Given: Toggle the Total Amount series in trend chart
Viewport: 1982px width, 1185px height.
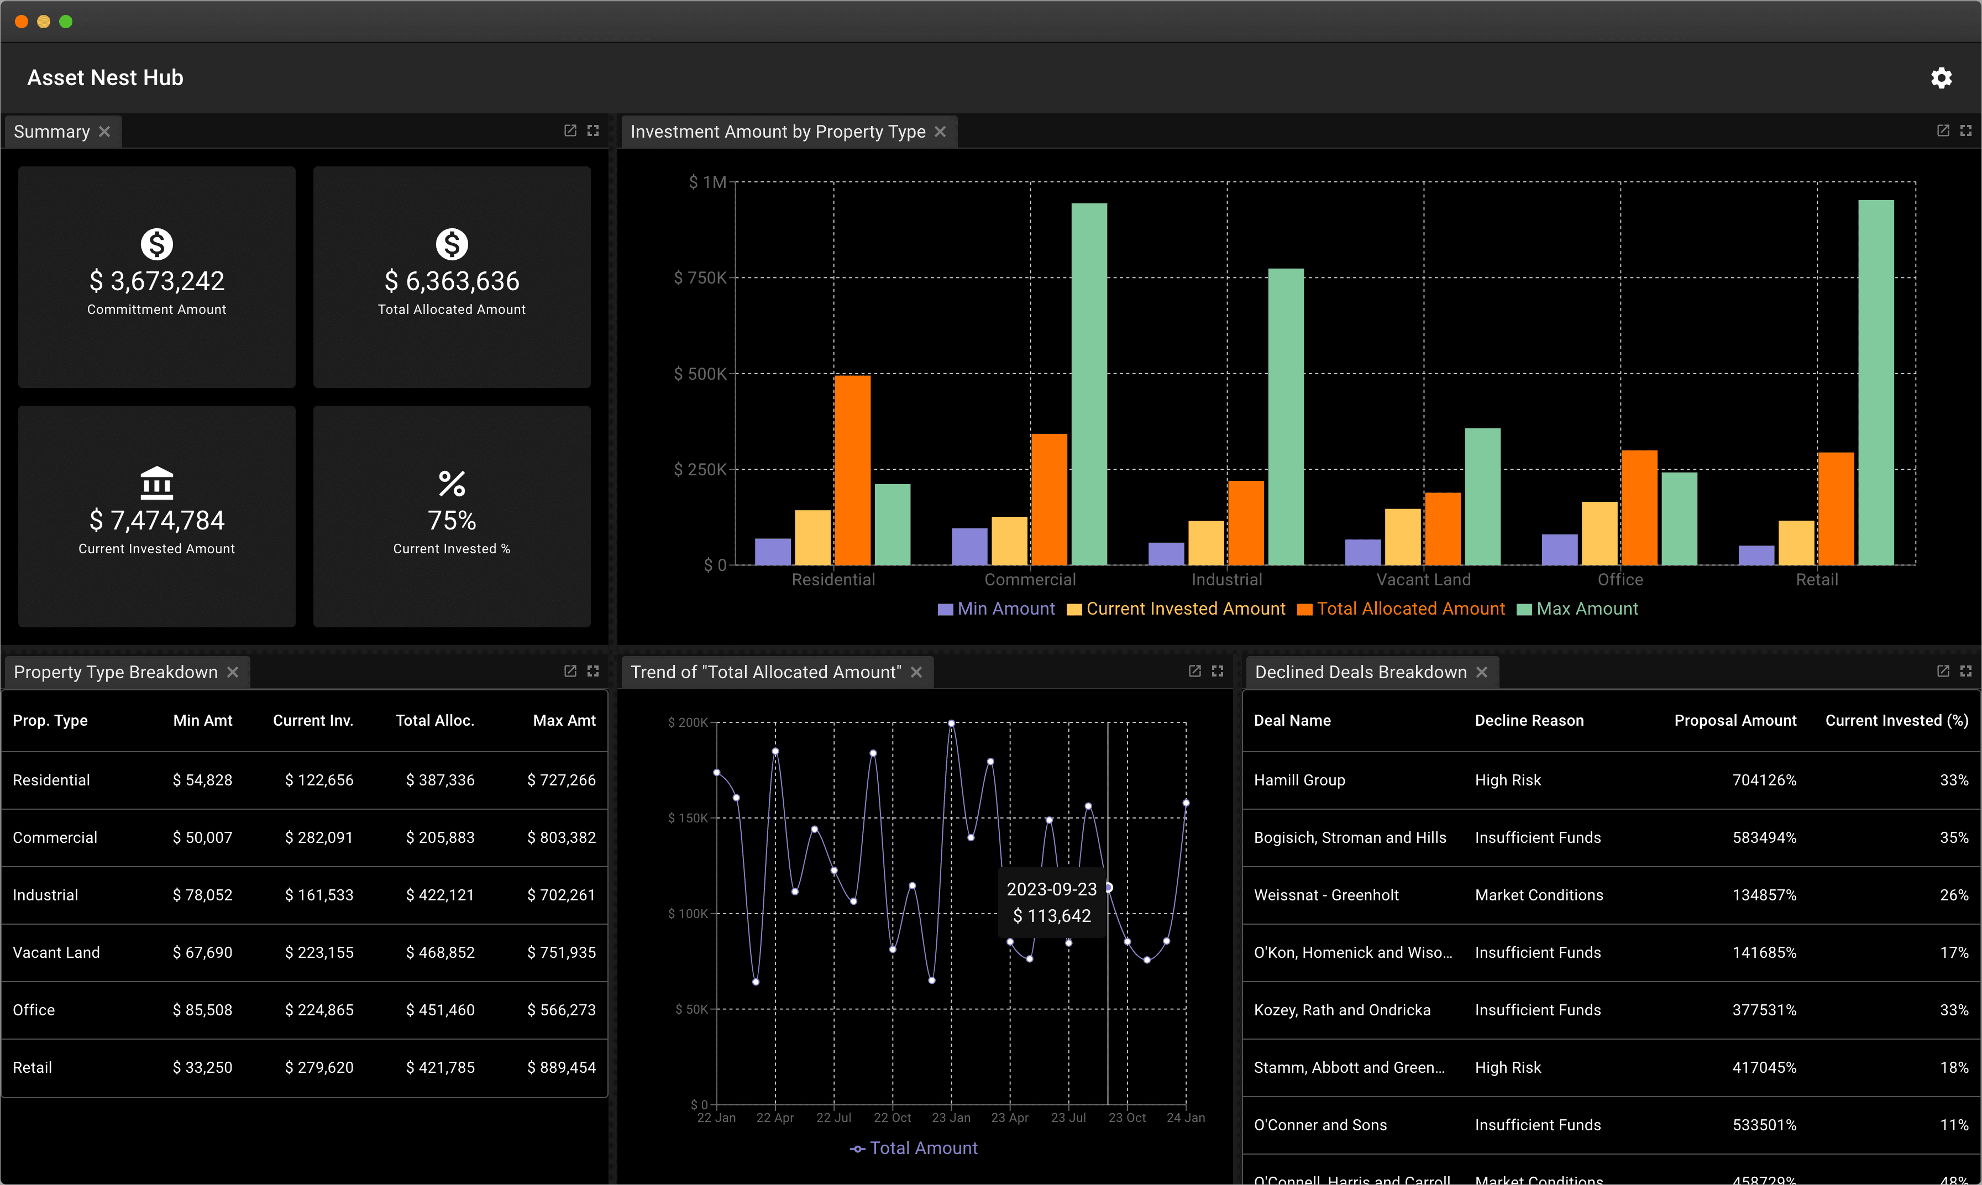Looking at the screenshot, I should click(914, 1147).
